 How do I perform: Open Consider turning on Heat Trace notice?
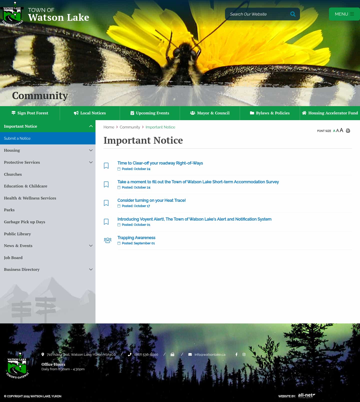click(x=151, y=200)
